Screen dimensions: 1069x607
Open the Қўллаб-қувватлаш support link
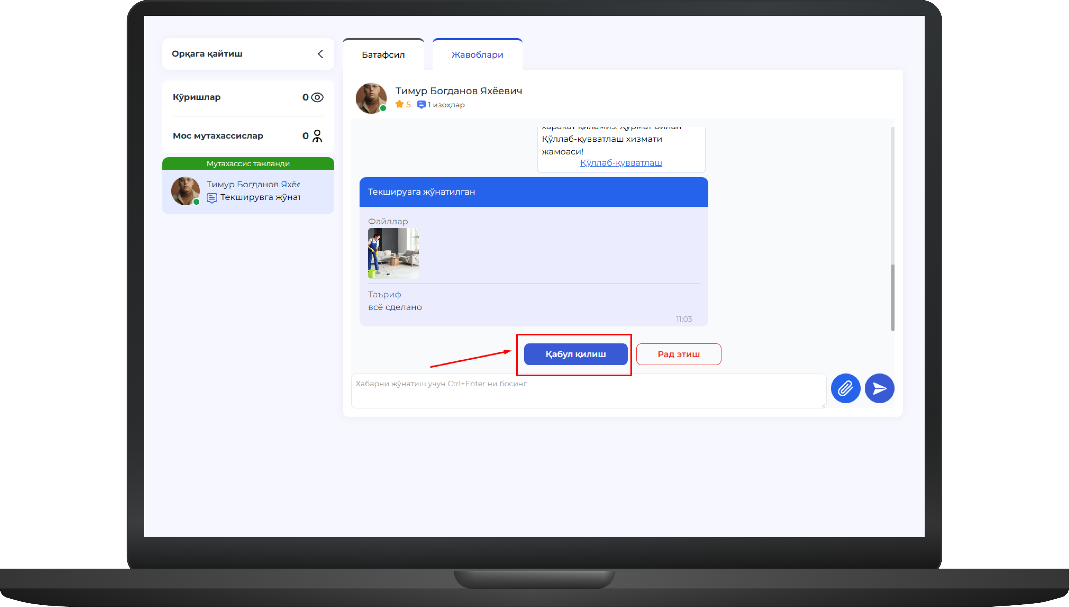click(x=620, y=162)
